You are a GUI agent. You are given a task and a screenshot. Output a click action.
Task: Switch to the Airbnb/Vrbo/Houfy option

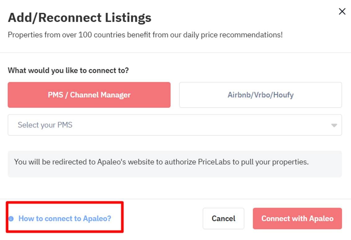pyautogui.click(x=260, y=95)
